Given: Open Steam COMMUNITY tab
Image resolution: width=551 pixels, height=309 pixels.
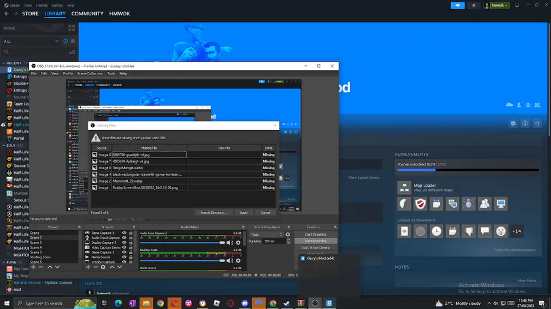Looking at the screenshot, I should [87, 13].
